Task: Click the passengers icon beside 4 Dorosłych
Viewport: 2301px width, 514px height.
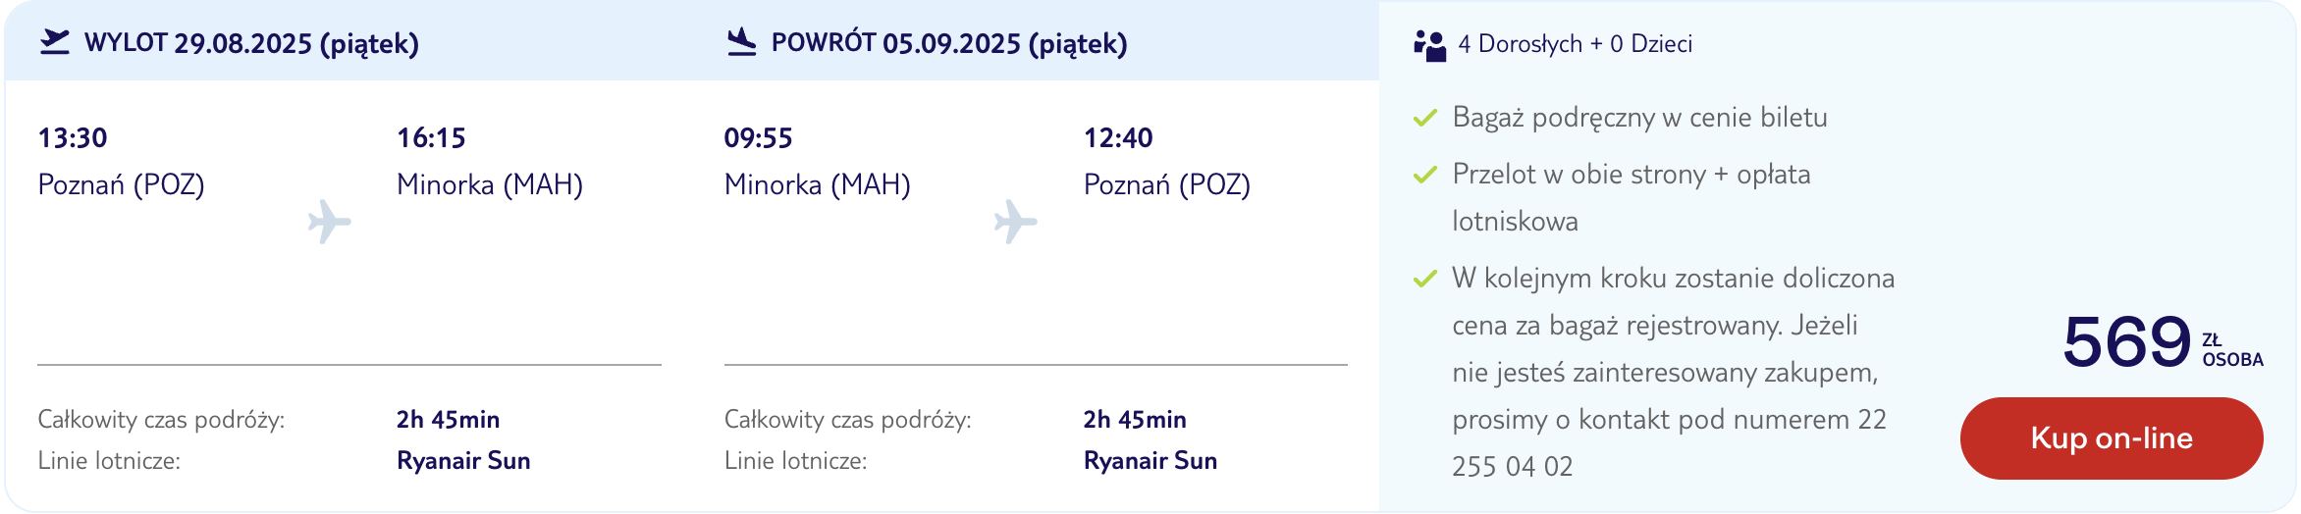Action: tap(1429, 45)
